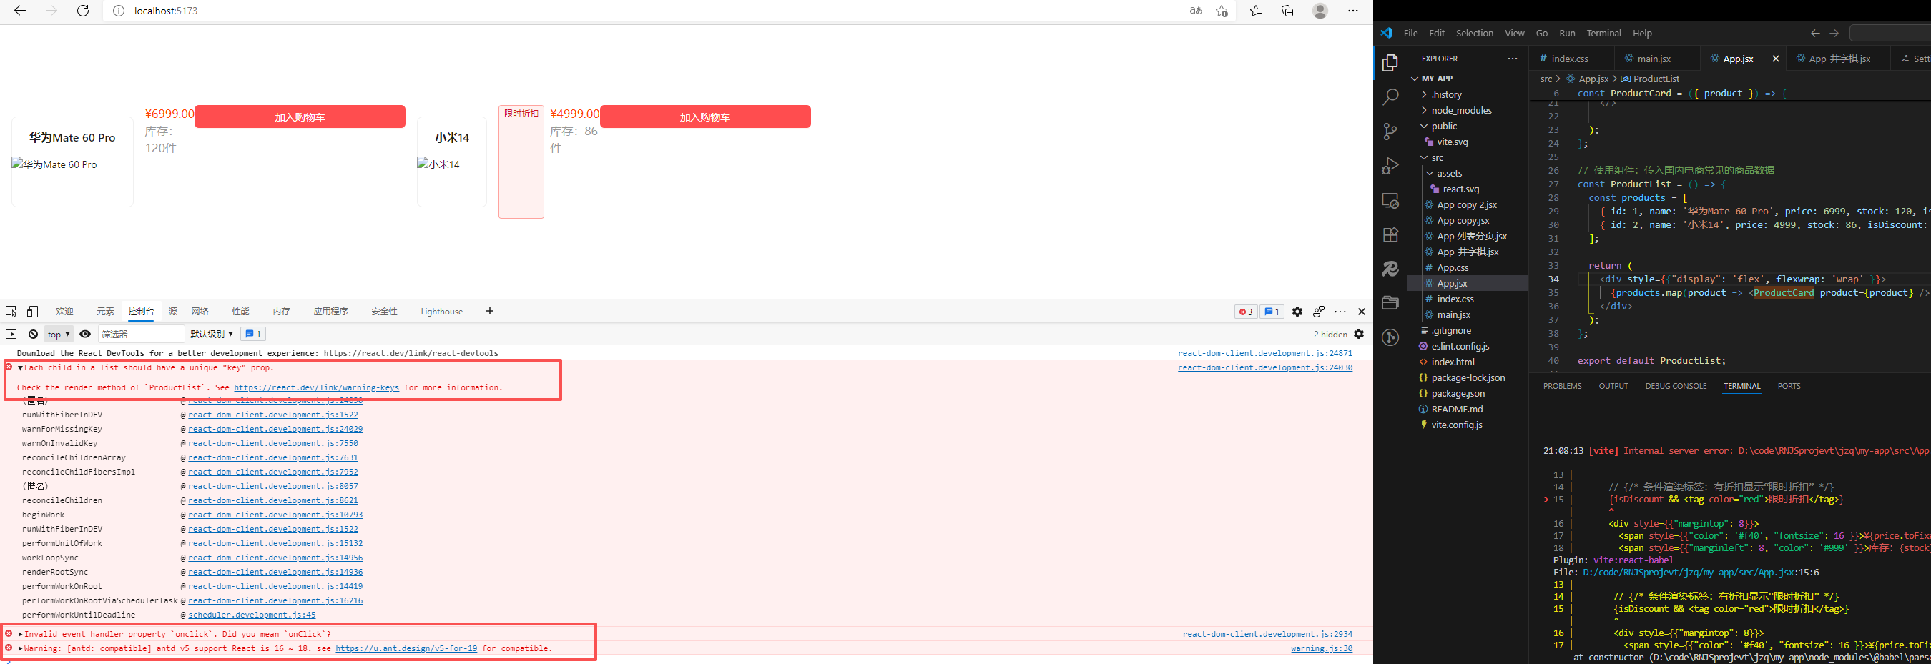Screen dimensions: 1931x664
Task: Toggle the issues badge beside filter levels
Action: click(253, 335)
